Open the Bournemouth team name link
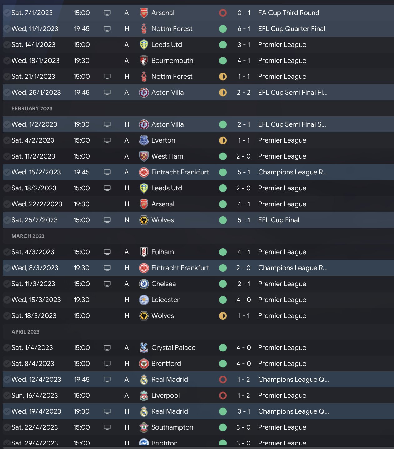This screenshot has height=449, width=394. [172, 61]
